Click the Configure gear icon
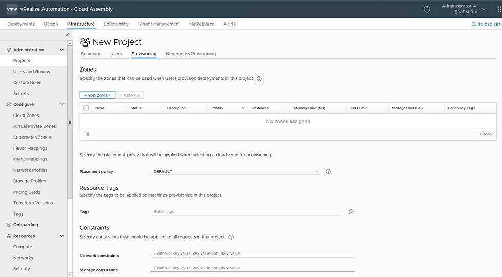This screenshot has width=502, height=277. click(9, 104)
